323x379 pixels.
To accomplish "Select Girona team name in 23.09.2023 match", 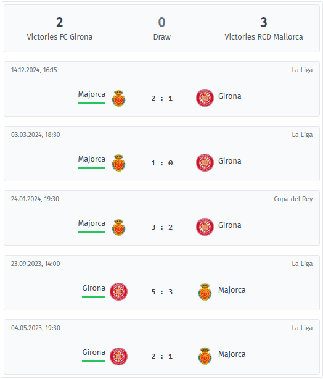I will coord(94,288).
